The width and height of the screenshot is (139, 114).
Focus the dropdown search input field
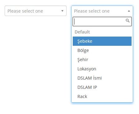(x=102, y=22)
